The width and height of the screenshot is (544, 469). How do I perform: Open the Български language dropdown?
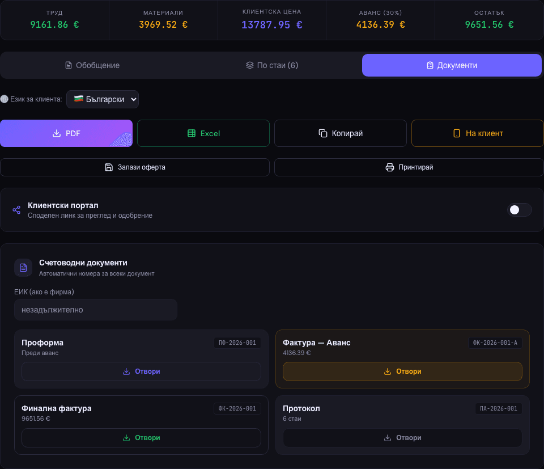click(103, 99)
